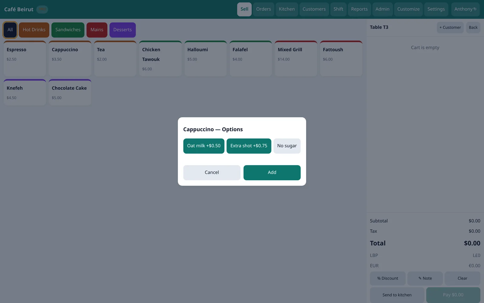This screenshot has height=303, width=484.
Task: Filter by Hot Drinks category
Action: (x=34, y=30)
